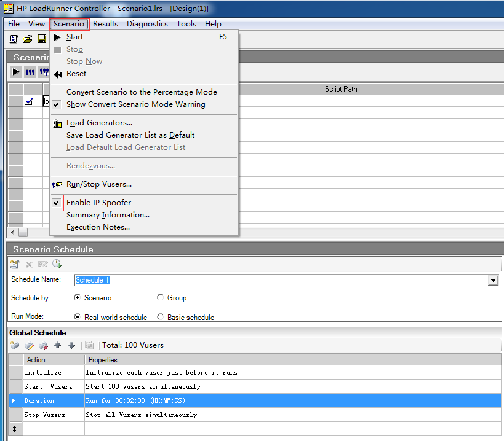Select the Stop Vusers action row
This screenshot has width=504, height=441.
tap(255, 415)
